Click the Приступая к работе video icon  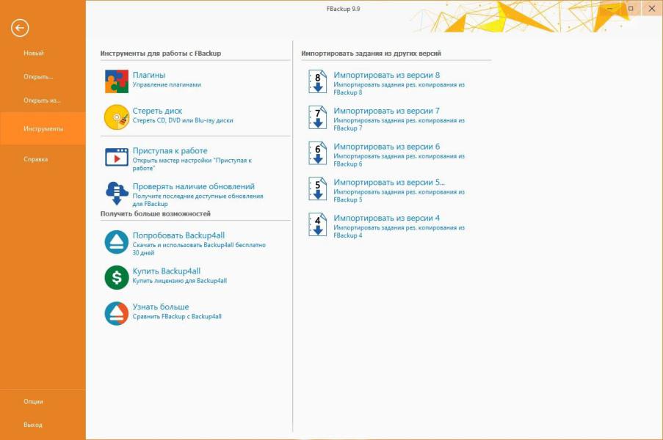[x=117, y=157]
